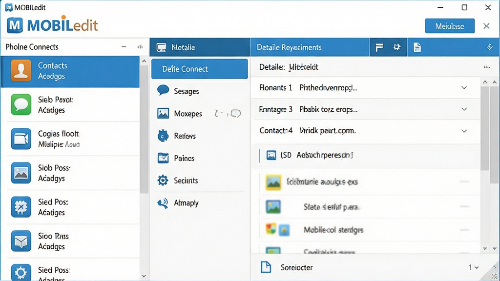
Task: Collapse the Pholne Connects panel
Action: coord(124,47)
